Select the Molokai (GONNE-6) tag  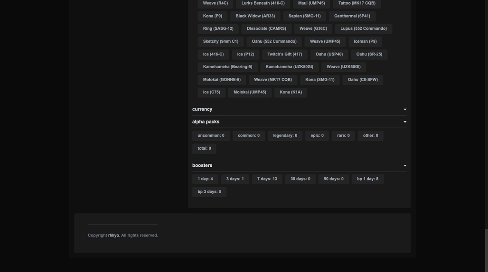click(222, 80)
